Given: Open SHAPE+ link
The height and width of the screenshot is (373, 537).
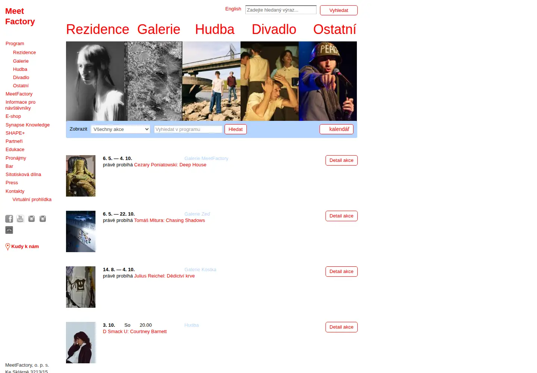Looking at the screenshot, I should point(15,133).
